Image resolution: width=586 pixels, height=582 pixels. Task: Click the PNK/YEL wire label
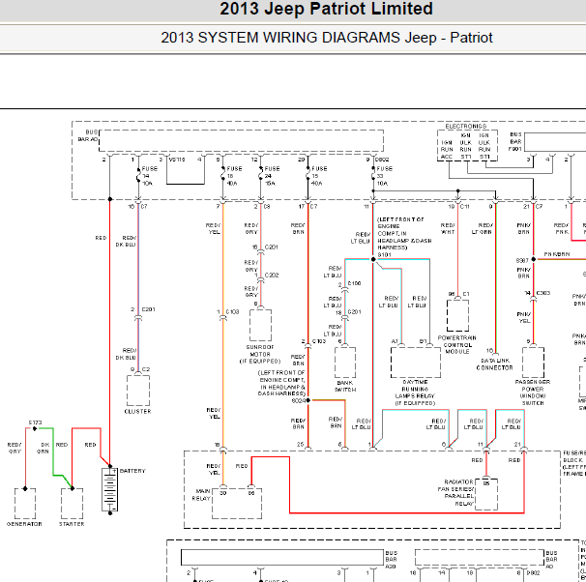click(x=524, y=317)
